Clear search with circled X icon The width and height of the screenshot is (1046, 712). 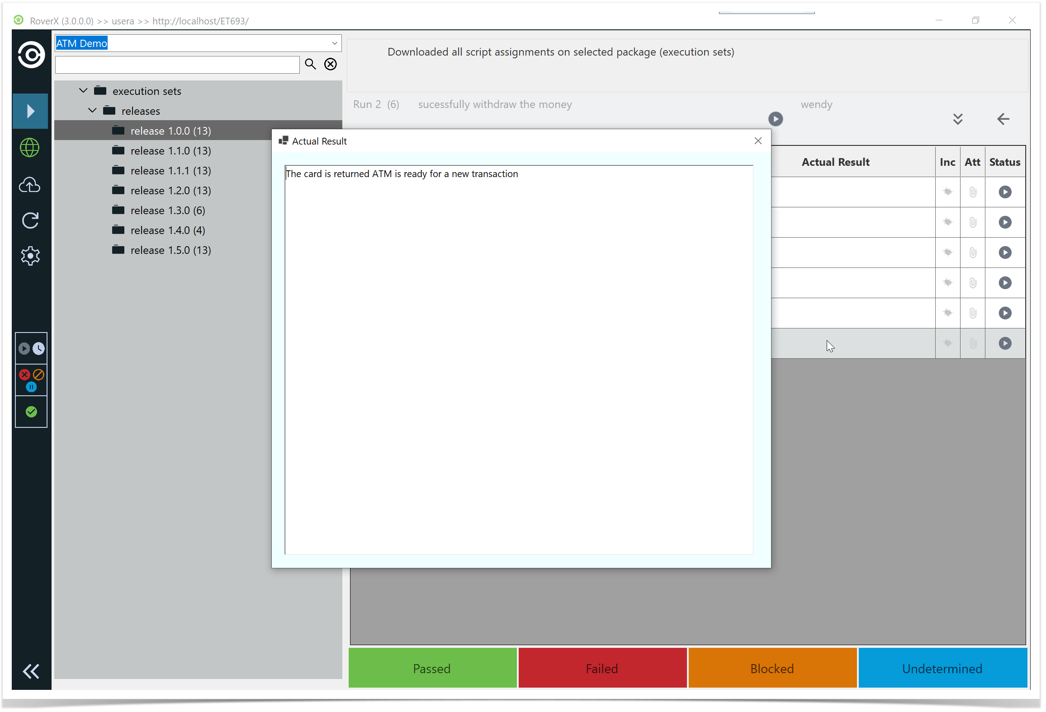tap(331, 64)
